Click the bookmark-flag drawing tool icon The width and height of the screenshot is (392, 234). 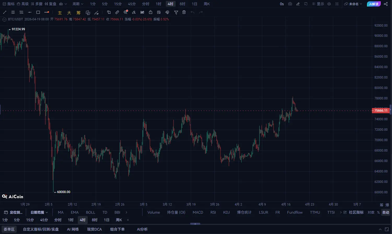(109, 12)
